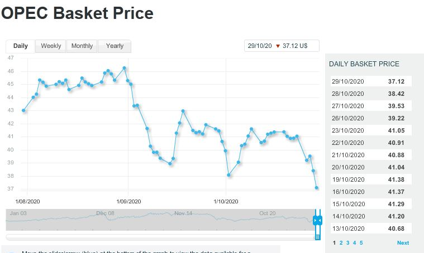Open the Monthly price view

(x=82, y=46)
